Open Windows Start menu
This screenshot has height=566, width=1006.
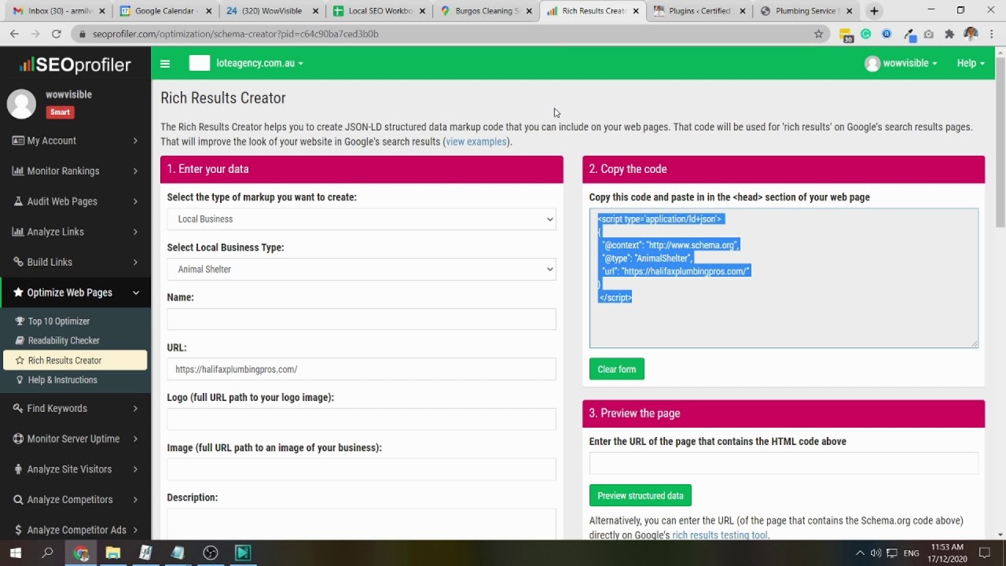[15, 553]
